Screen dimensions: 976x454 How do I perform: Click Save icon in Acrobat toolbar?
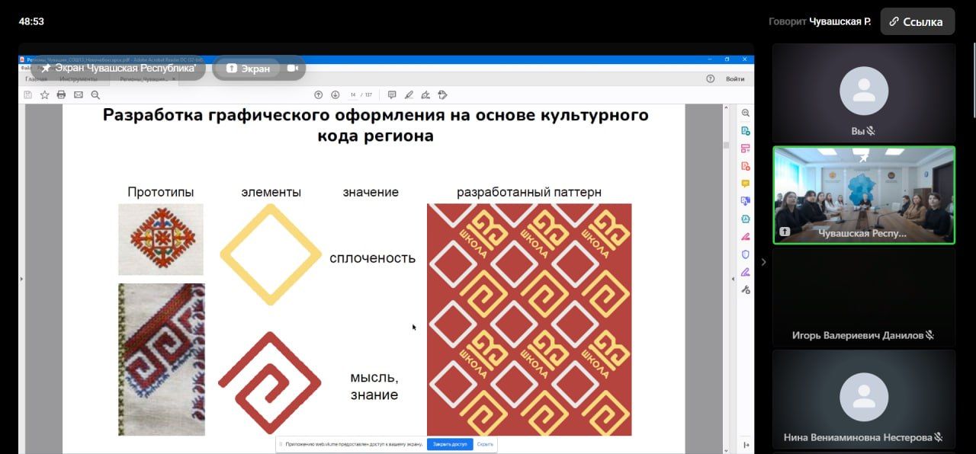pyautogui.click(x=28, y=95)
